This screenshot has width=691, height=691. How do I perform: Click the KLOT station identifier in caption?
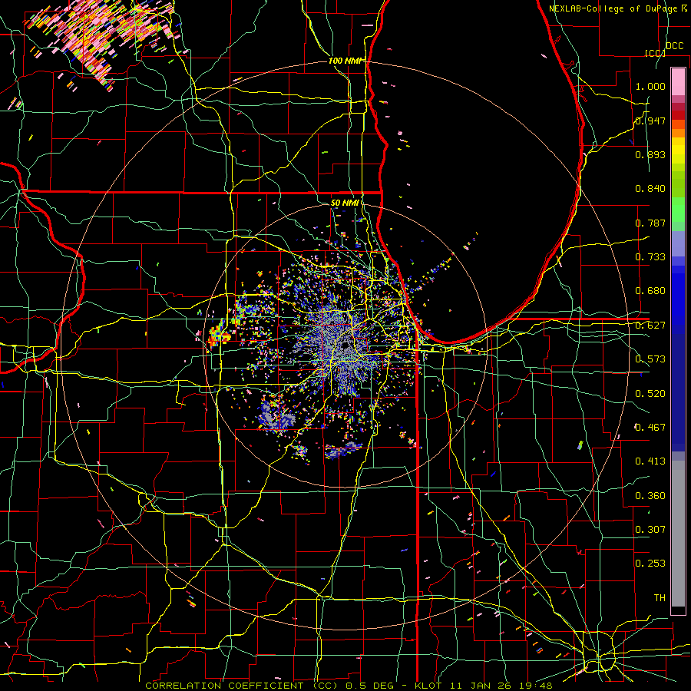tap(428, 686)
